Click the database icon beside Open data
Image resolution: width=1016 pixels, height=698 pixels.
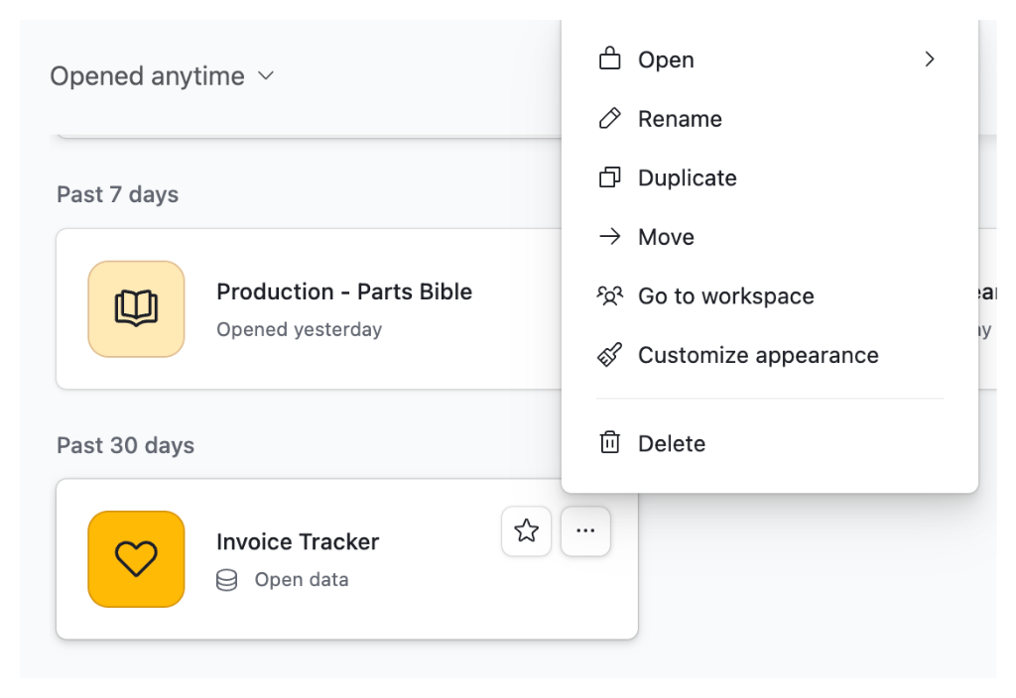(226, 580)
